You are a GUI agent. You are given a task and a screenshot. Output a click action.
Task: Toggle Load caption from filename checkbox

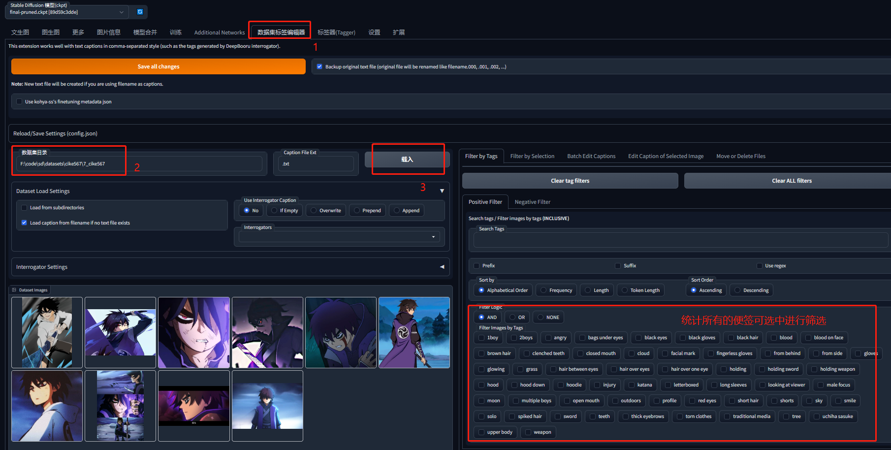pos(24,223)
